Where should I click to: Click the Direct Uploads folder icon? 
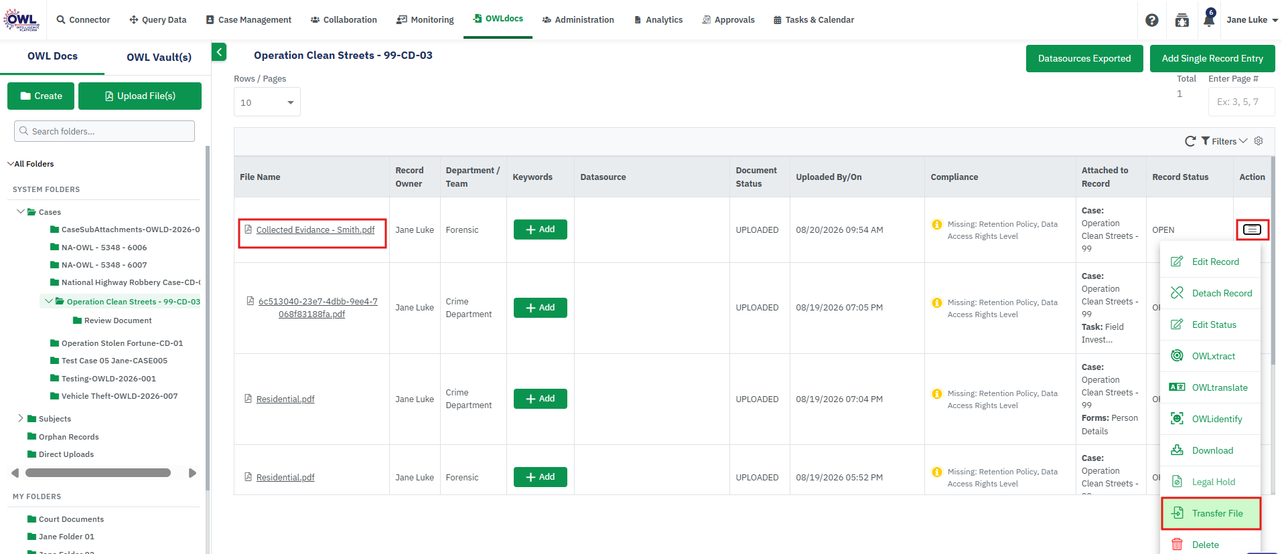[x=31, y=454]
